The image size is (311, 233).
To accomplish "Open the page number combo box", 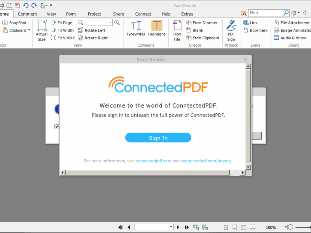I will point(154,227).
